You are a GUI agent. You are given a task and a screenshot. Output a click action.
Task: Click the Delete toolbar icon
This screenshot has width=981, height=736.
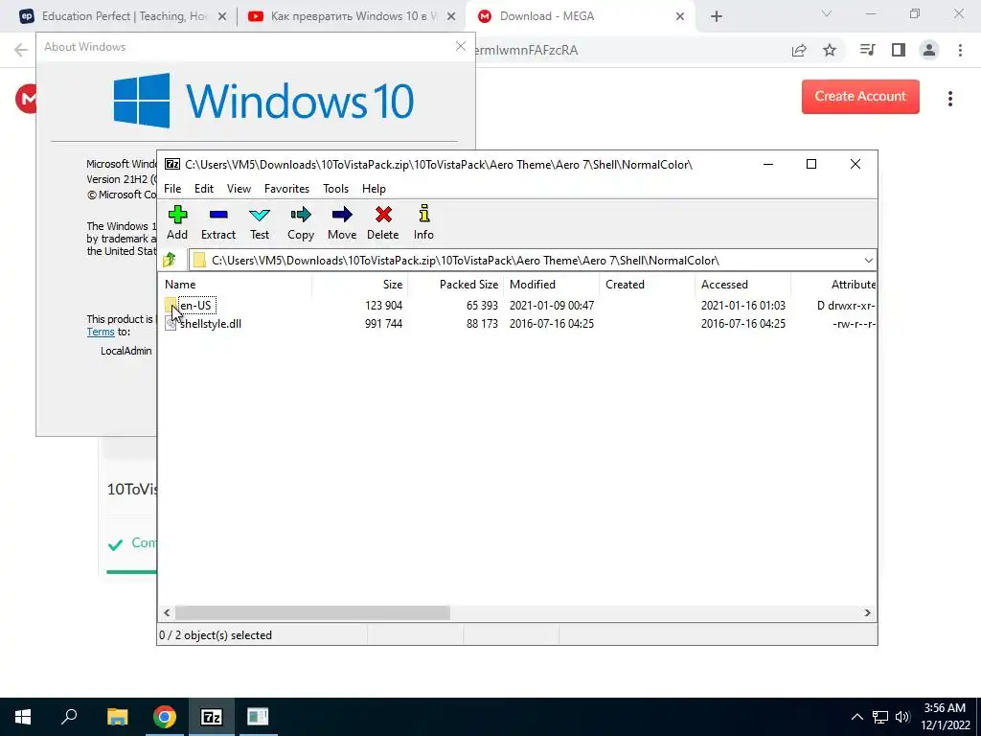(x=383, y=222)
